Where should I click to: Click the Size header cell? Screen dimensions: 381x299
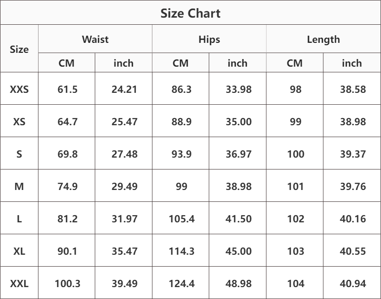coord(19,49)
